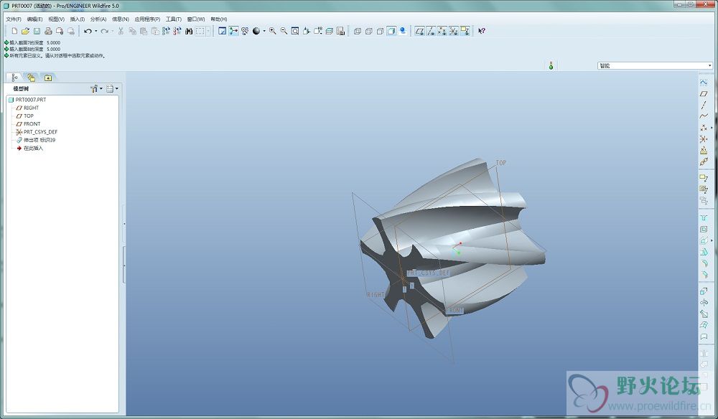Redo the last undone operation
Image resolution: width=718 pixels, height=419 pixels.
pyautogui.click(x=104, y=31)
